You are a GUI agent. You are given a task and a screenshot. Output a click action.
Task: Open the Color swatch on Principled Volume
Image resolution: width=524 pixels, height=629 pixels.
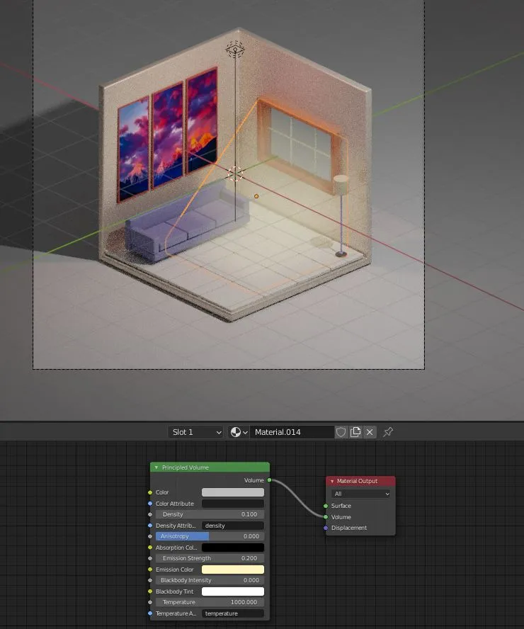232,492
